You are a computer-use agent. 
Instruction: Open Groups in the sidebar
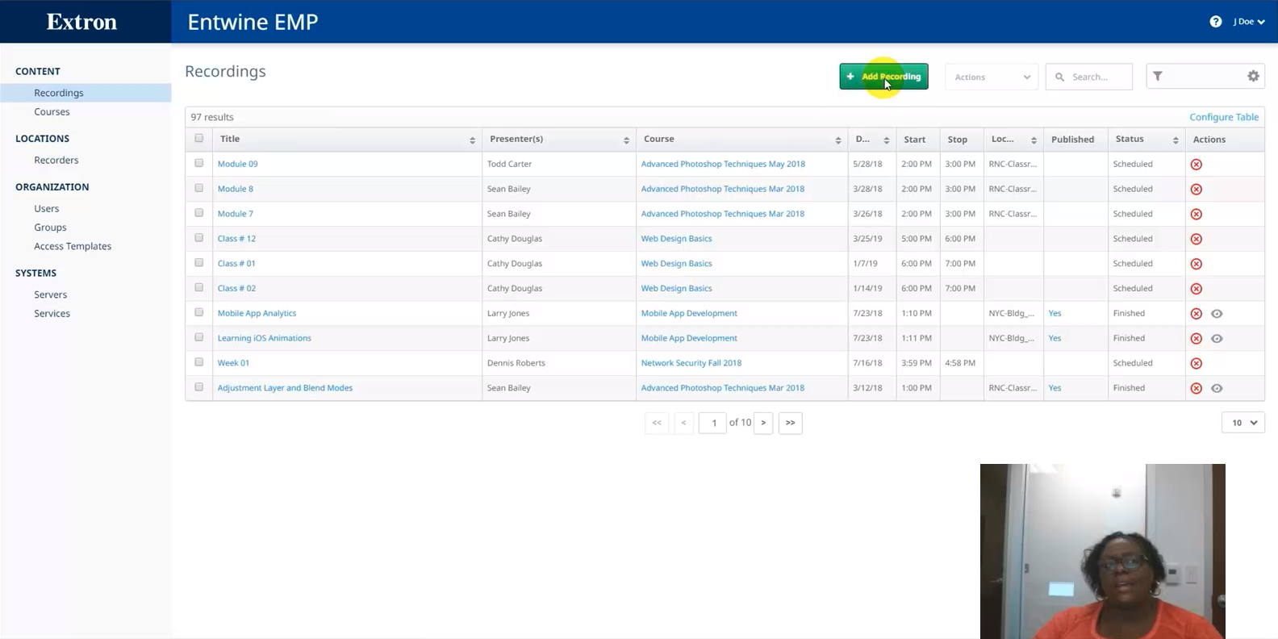(x=50, y=228)
